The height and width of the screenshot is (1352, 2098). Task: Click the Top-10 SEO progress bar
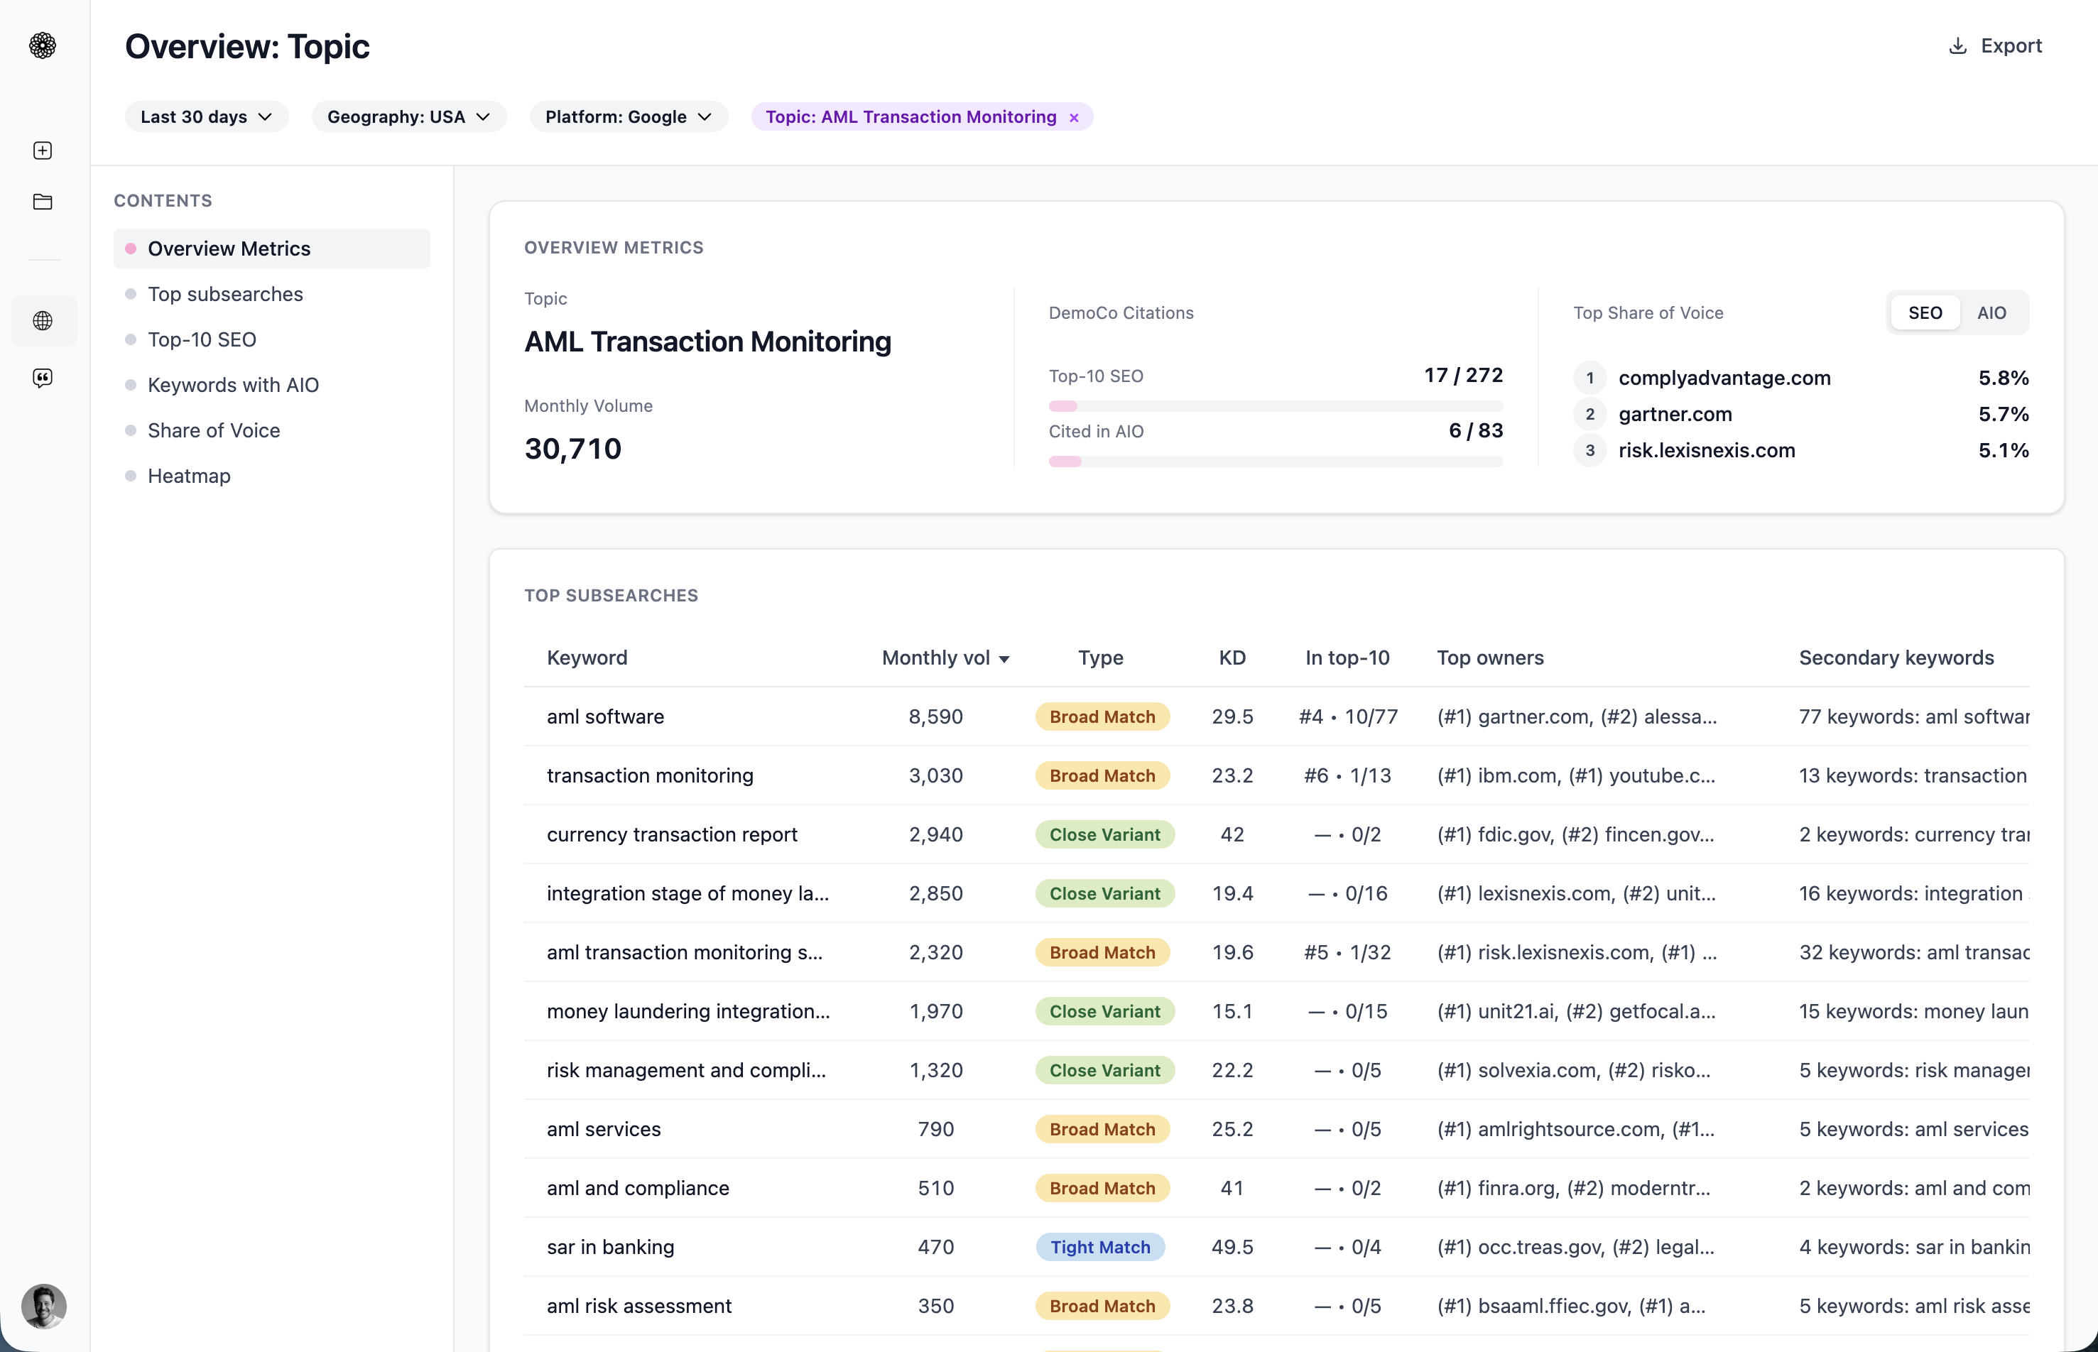pos(1276,405)
